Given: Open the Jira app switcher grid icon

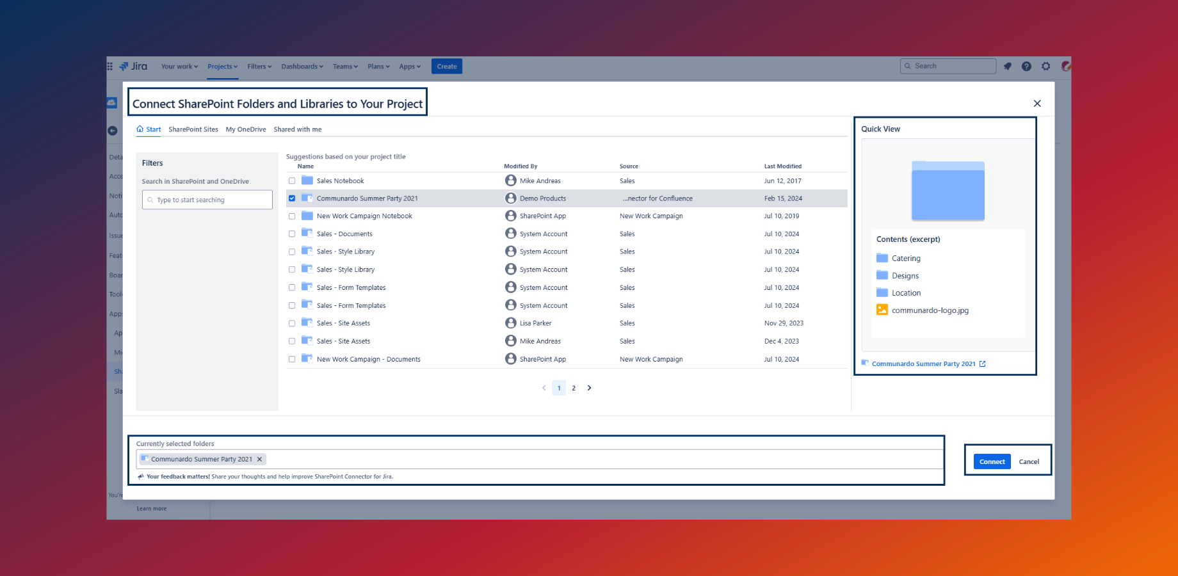Looking at the screenshot, I should (109, 66).
